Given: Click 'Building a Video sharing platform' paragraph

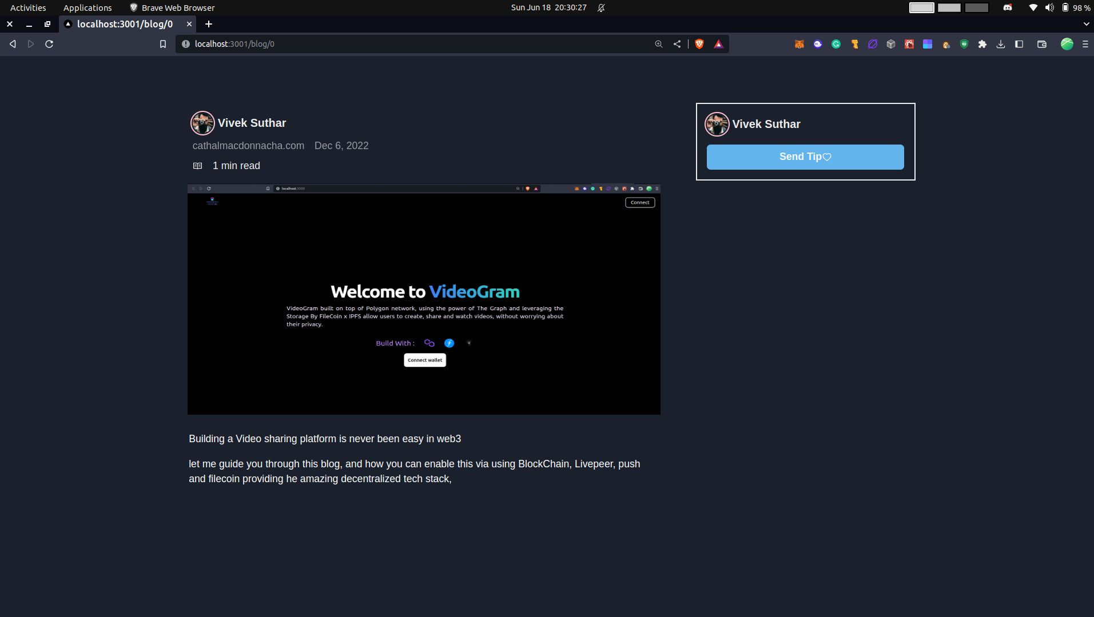Looking at the screenshot, I should pyautogui.click(x=325, y=439).
